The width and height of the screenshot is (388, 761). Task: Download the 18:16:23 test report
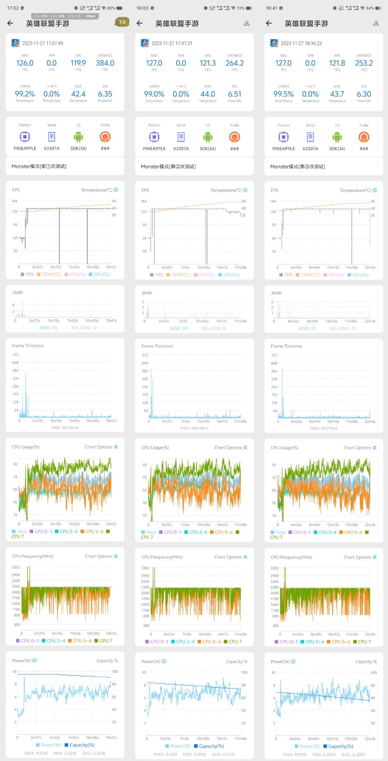click(x=376, y=23)
